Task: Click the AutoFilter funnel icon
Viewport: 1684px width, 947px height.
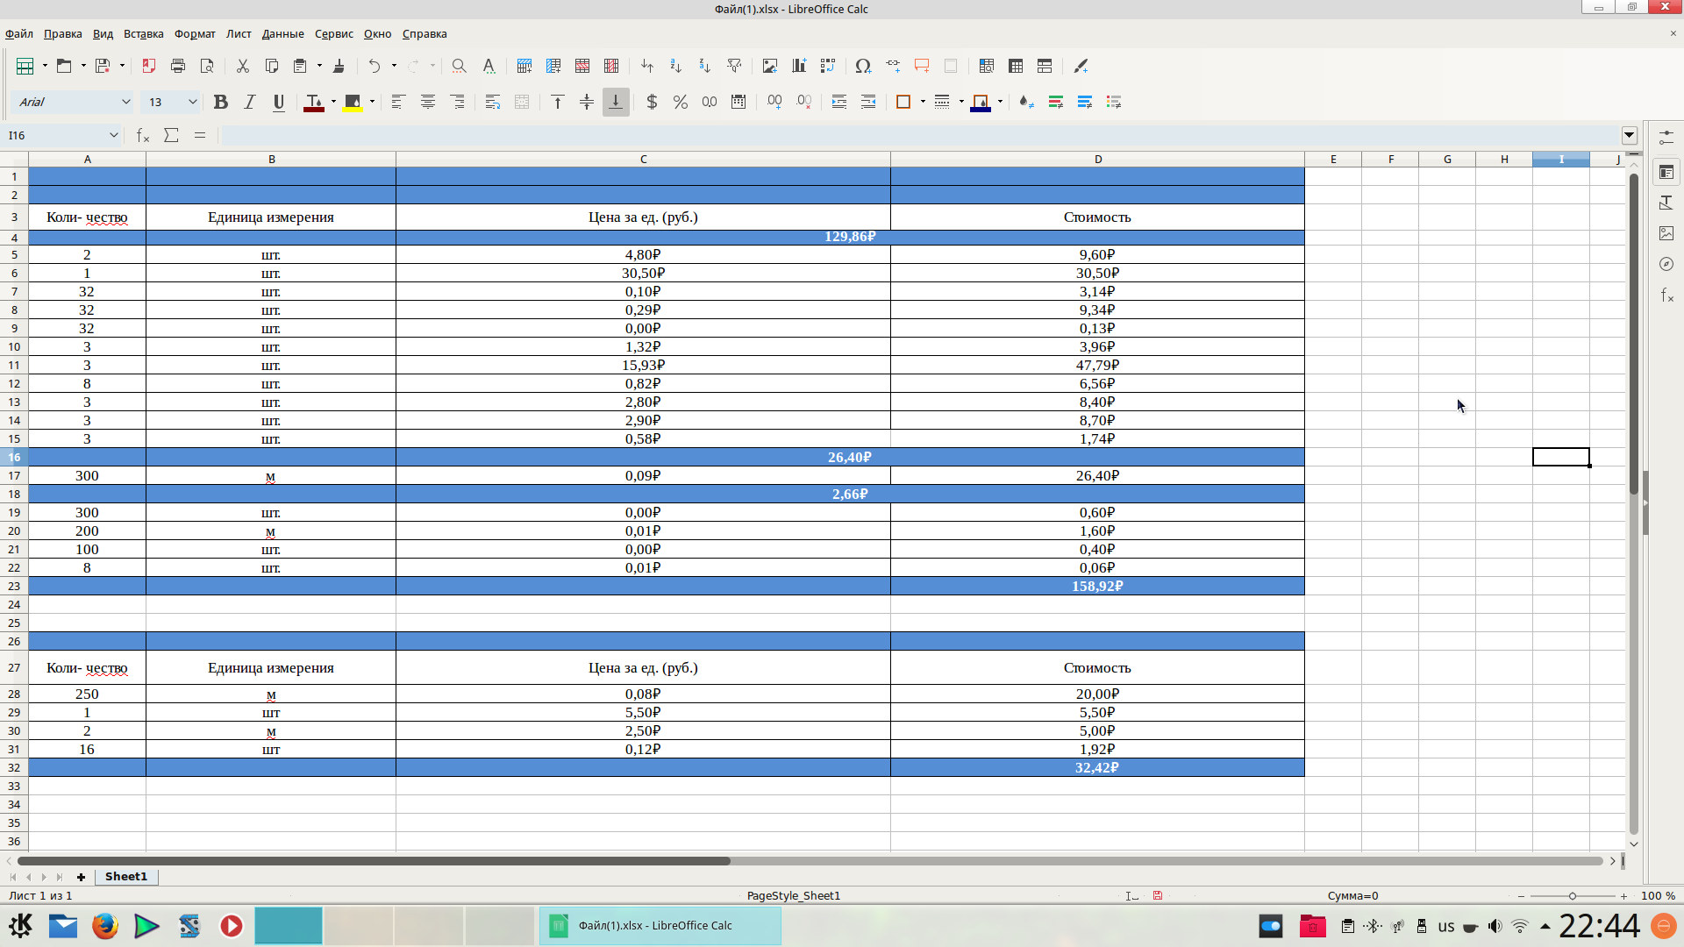Action: 734,66
